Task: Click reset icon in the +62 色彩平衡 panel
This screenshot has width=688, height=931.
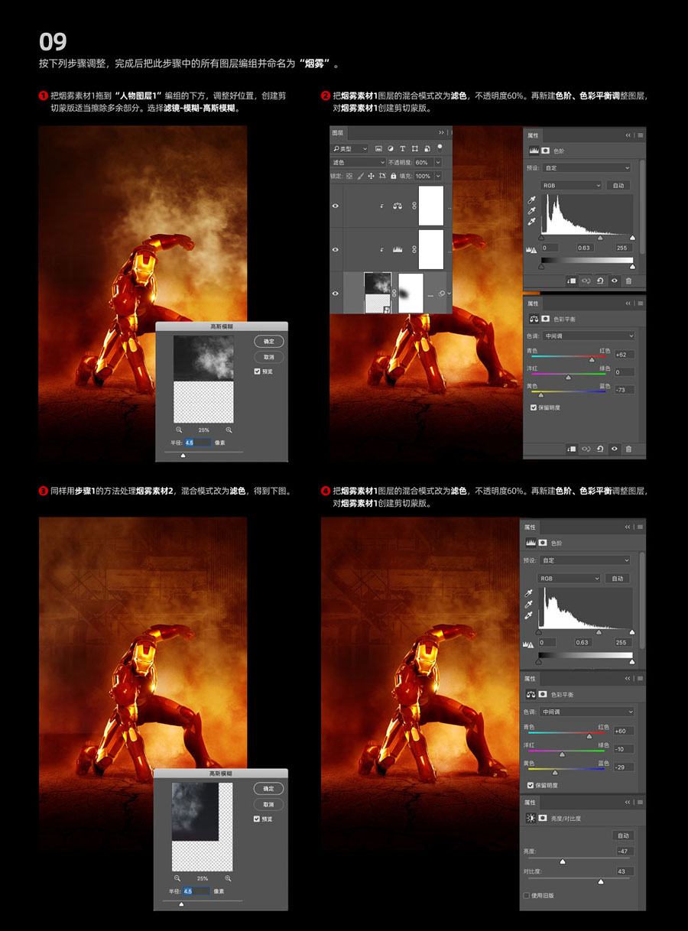Action: (x=600, y=449)
